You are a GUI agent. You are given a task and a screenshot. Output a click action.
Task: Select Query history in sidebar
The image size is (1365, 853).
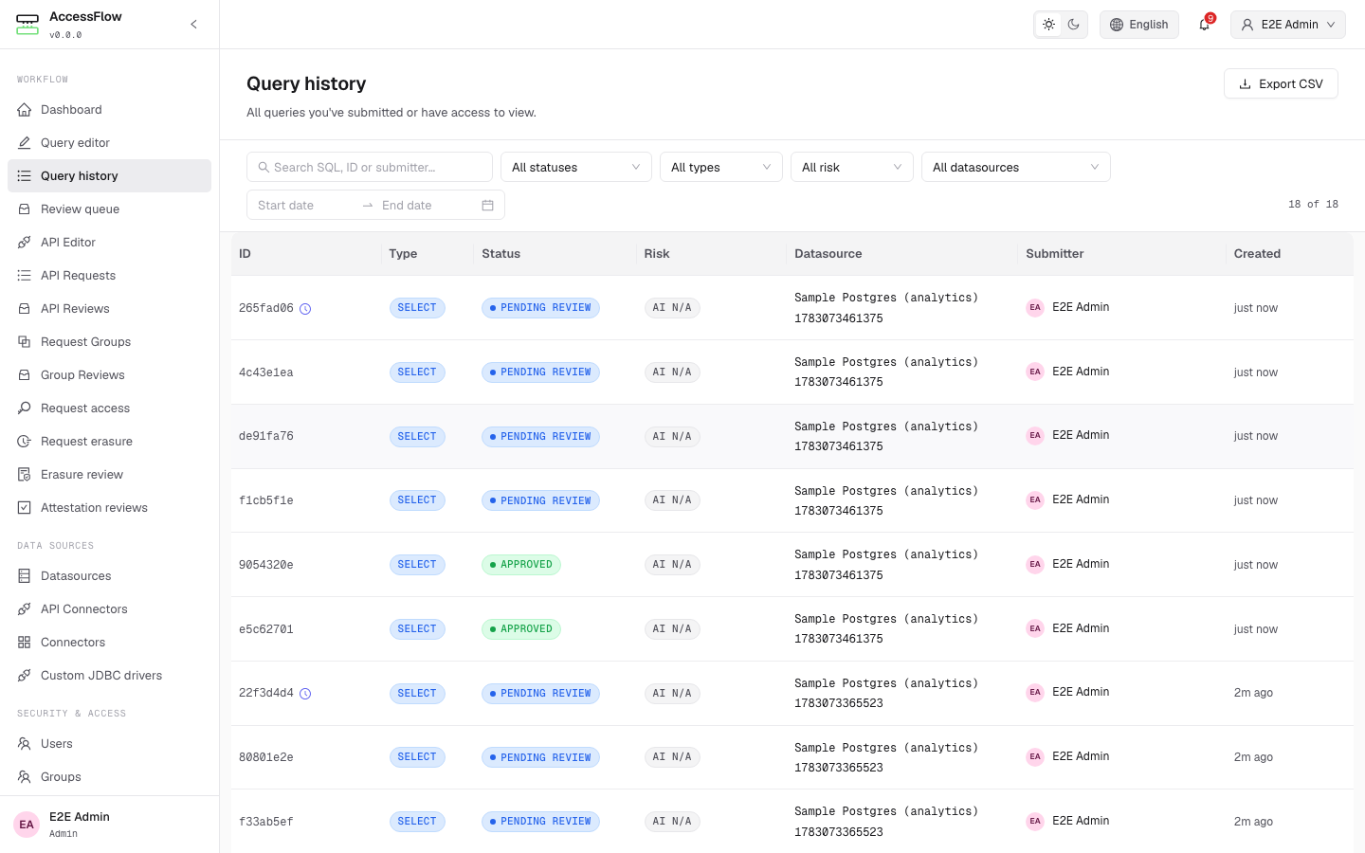tap(109, 176)
